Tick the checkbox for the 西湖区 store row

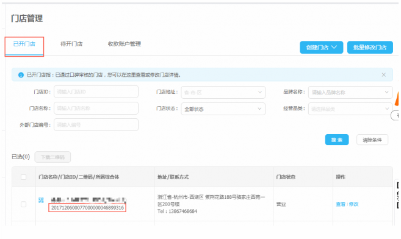24,204
